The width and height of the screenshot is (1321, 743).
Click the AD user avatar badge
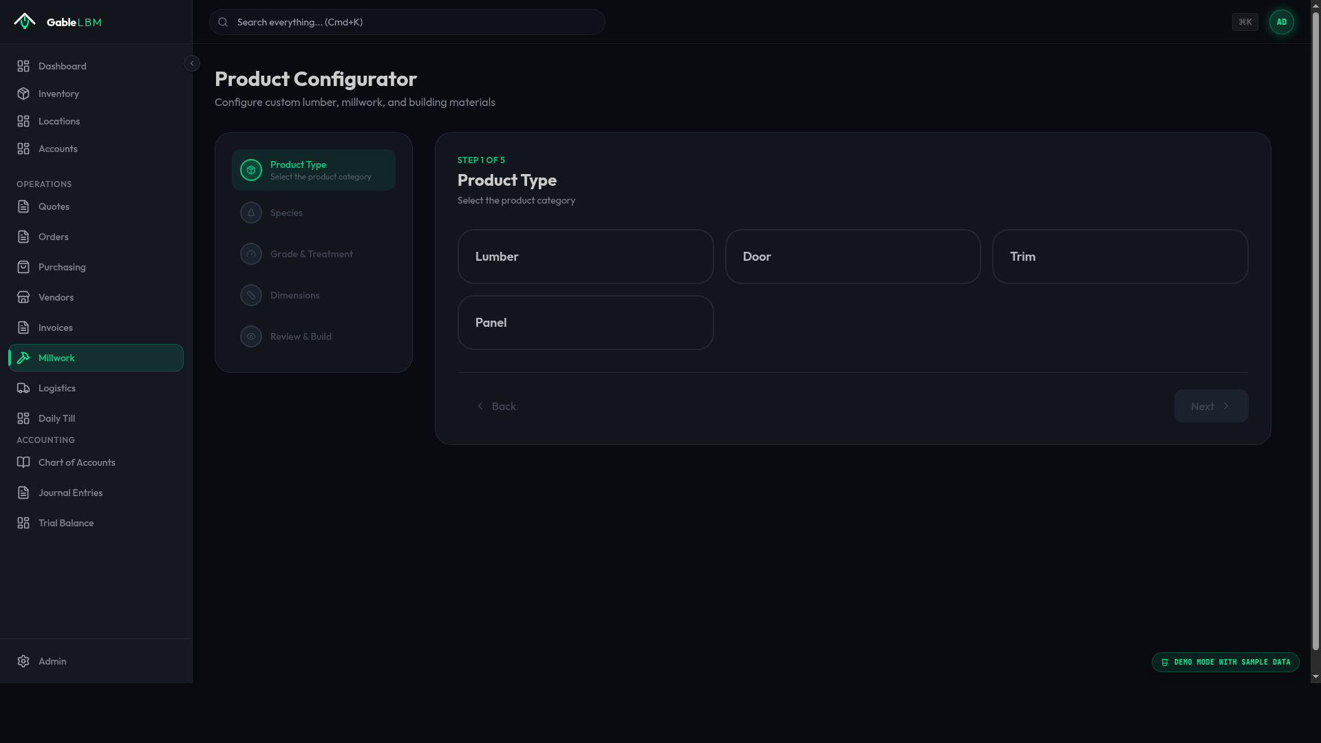tap(1282, 21)
